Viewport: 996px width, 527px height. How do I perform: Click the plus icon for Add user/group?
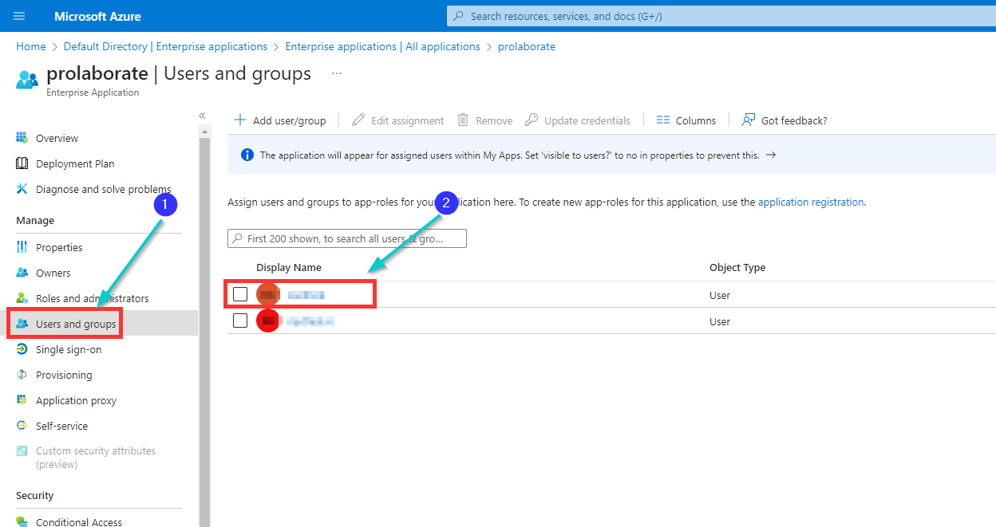click(x=239, y=120)
